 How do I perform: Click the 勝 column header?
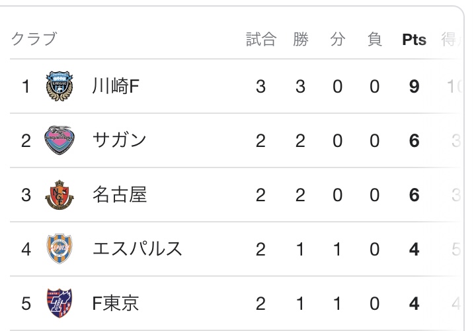(301, 39)
